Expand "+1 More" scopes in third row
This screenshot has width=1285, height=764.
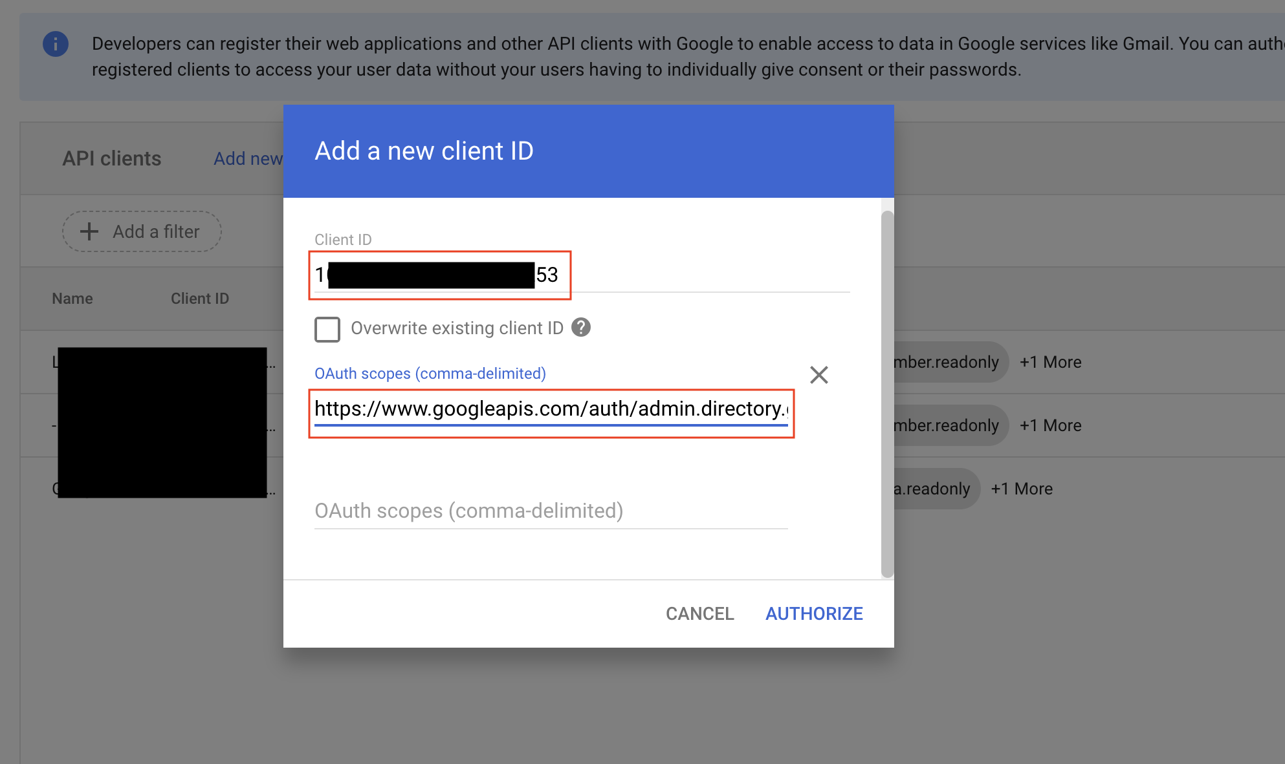tap(1022, 489)
